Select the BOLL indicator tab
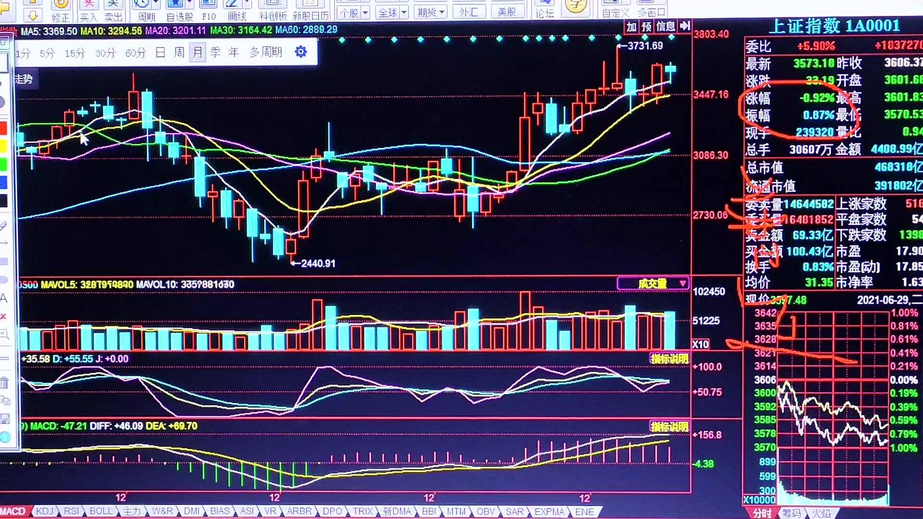The width and height of the screenshot is (923, 519). (100, 511)
